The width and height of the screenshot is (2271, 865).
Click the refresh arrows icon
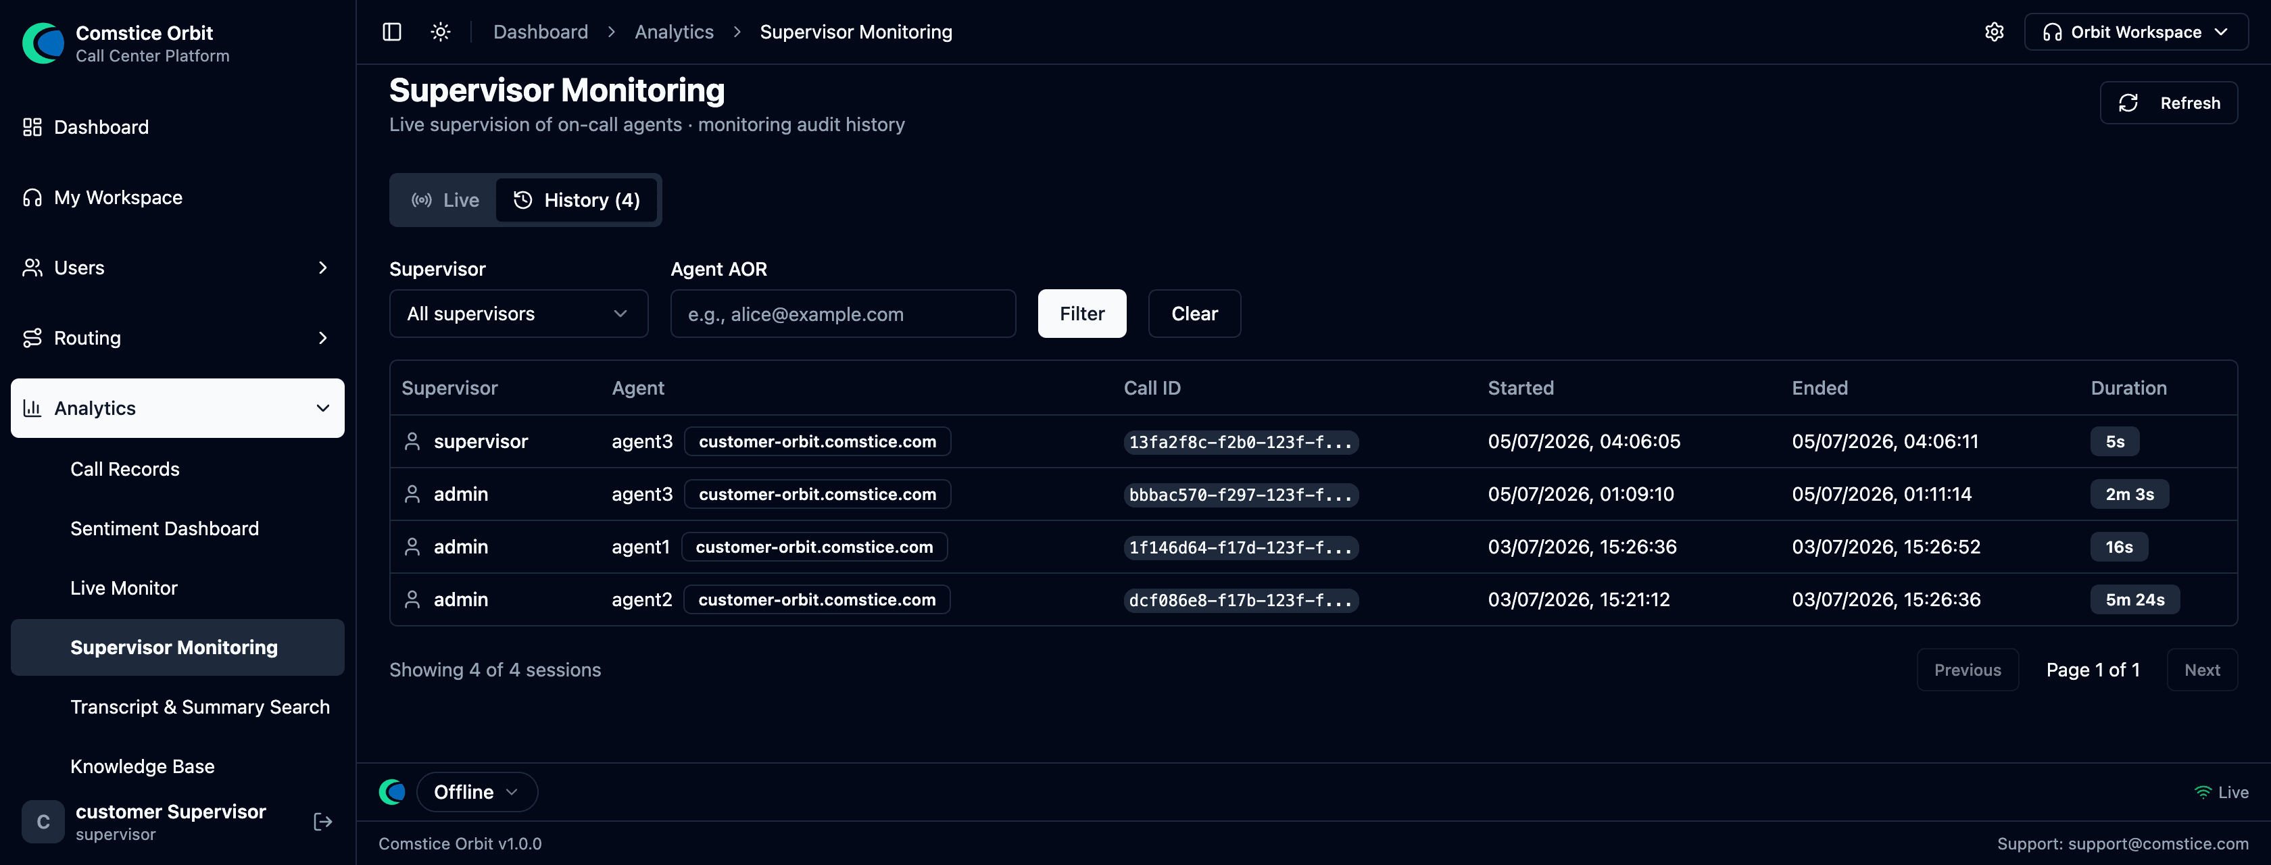(x=2128, y=103)
